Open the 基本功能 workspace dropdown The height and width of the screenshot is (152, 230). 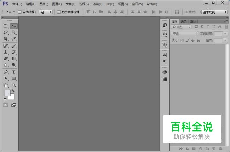pos(214,12)
